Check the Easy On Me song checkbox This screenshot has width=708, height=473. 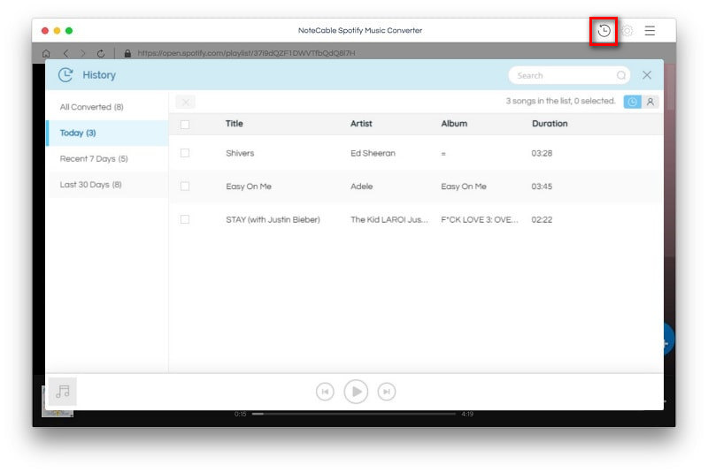coord(185,187)
